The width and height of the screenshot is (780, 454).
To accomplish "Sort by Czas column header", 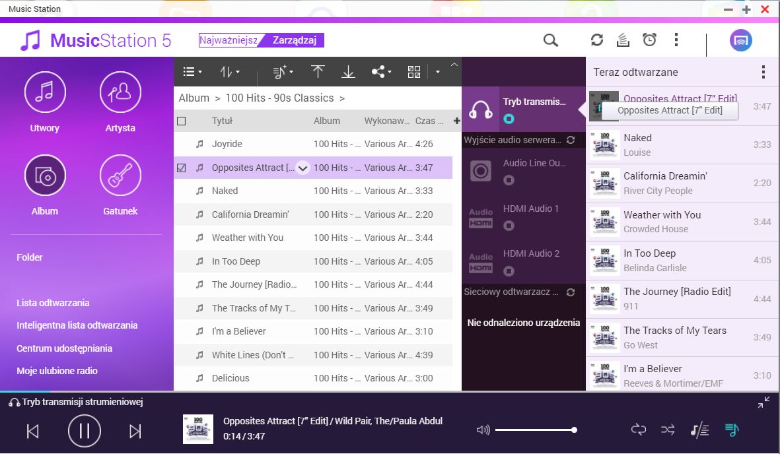I will tap(429, 121).
